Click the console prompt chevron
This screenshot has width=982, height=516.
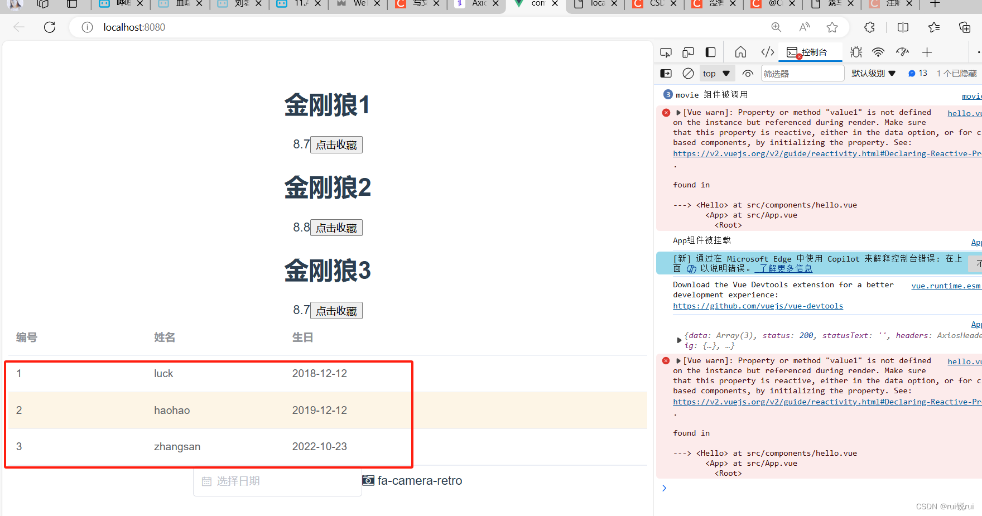click(664, 488)
